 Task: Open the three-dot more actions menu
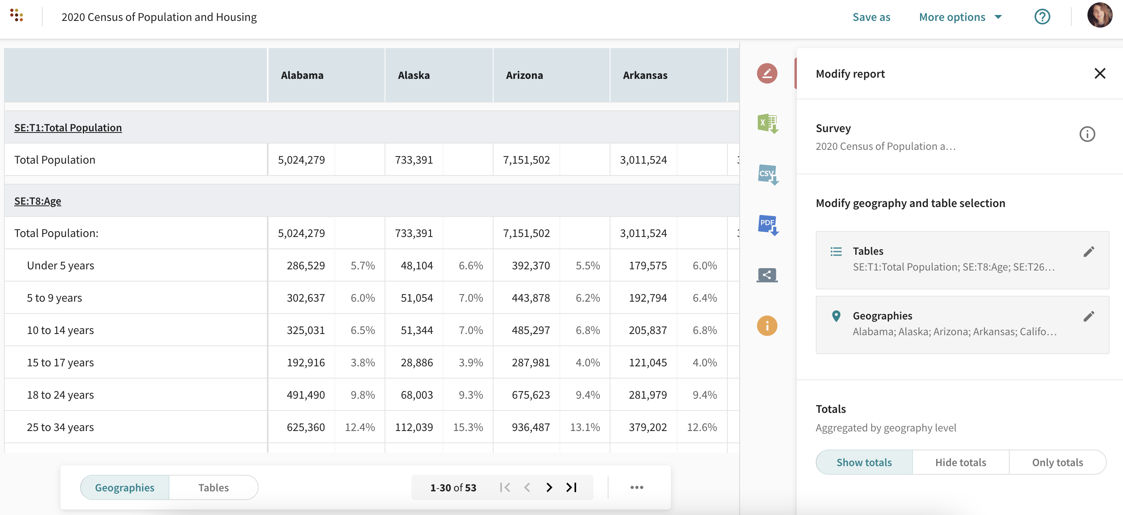click(x=637, y=487)
